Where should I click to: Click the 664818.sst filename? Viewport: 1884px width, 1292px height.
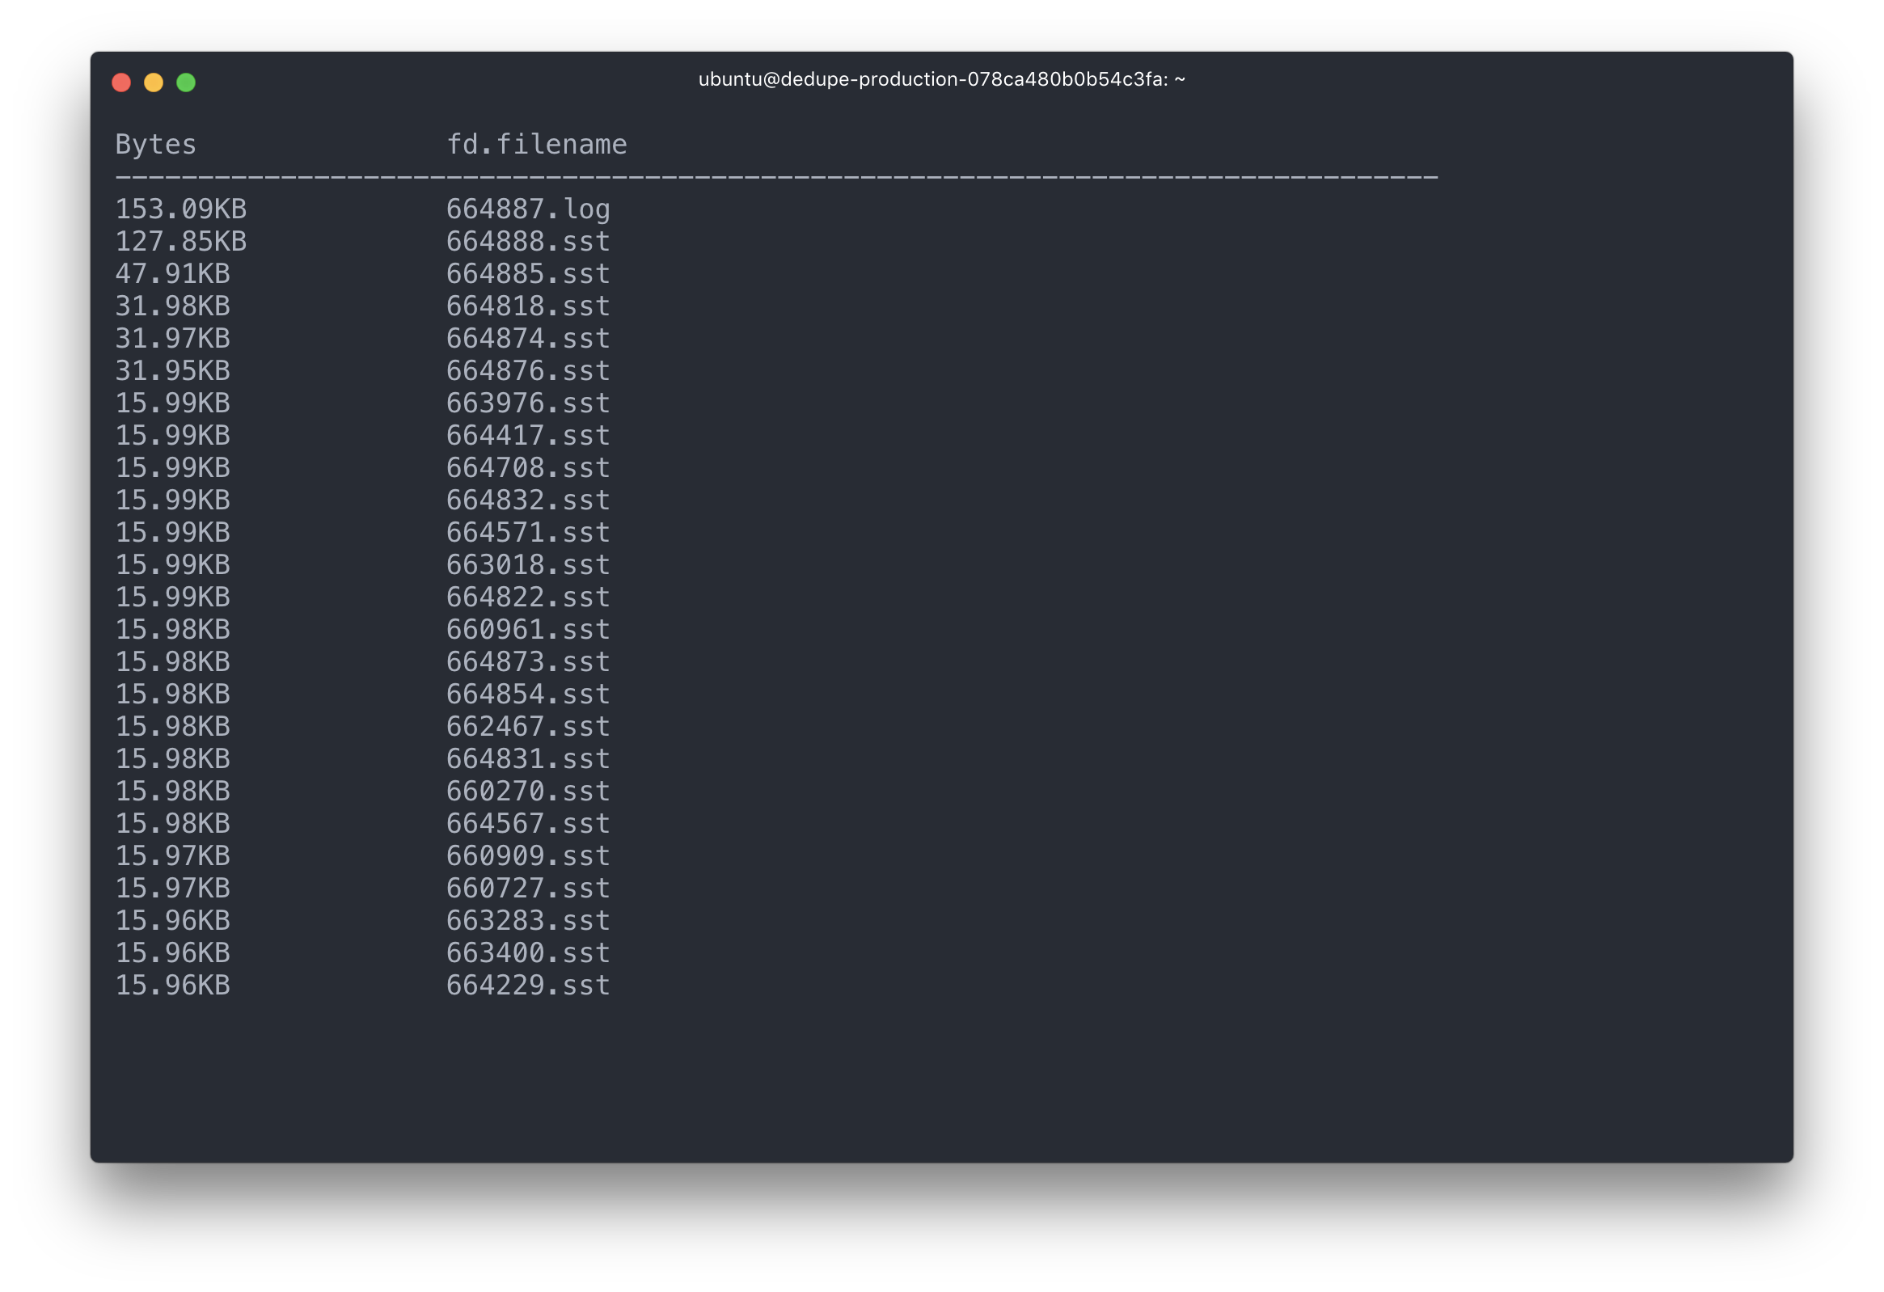coord(528,306)
